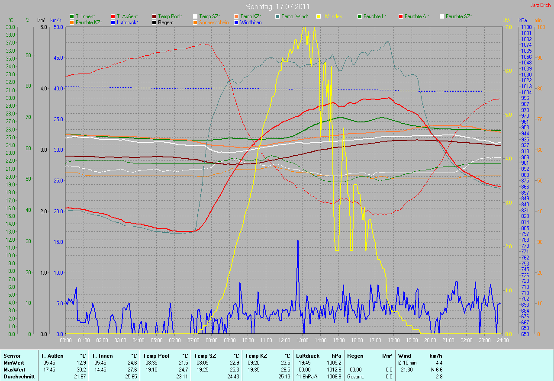Select the 'Feuchte SZ*' legend label
The height and width of the screenshot is (381, 554).
(459, 16)
